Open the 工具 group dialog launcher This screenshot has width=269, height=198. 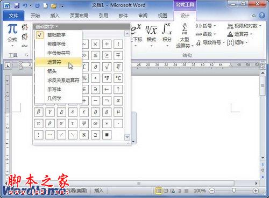click(27, 55)
